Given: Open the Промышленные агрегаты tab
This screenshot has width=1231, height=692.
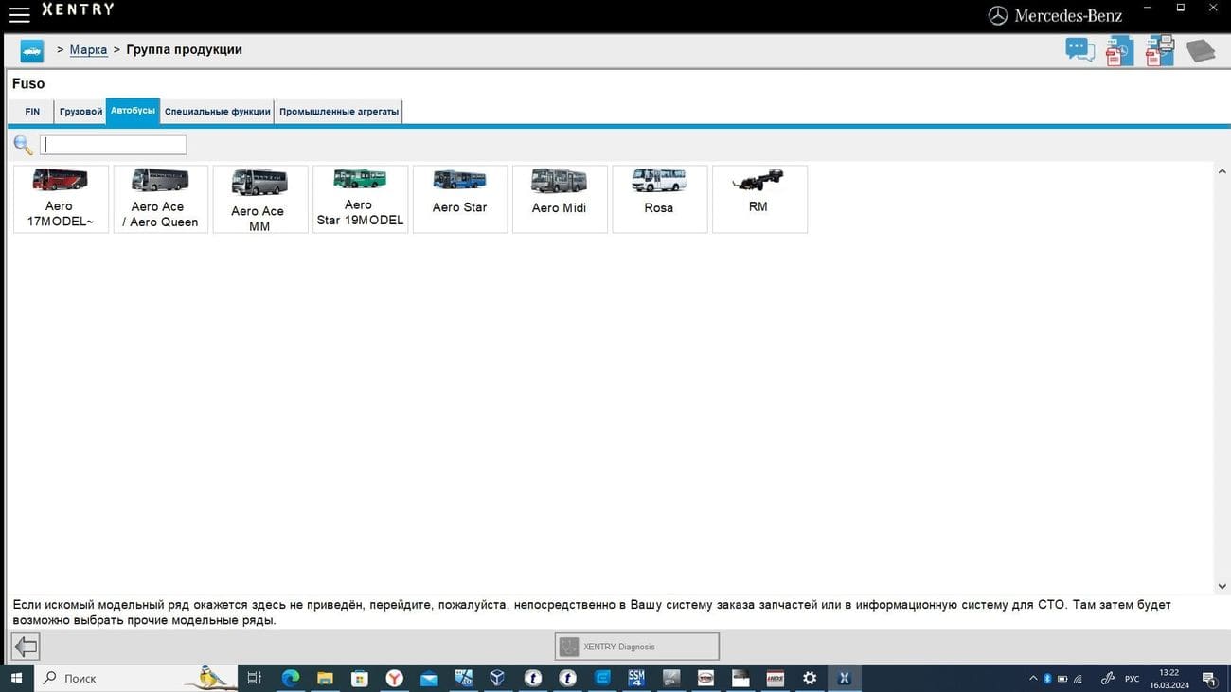Looking at the screenshot, I should click(339, 112).
